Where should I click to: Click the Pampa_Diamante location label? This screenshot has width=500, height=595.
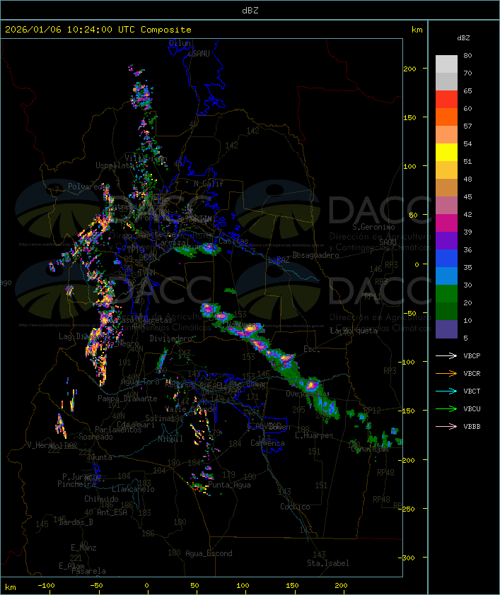(x=127, y=399)
